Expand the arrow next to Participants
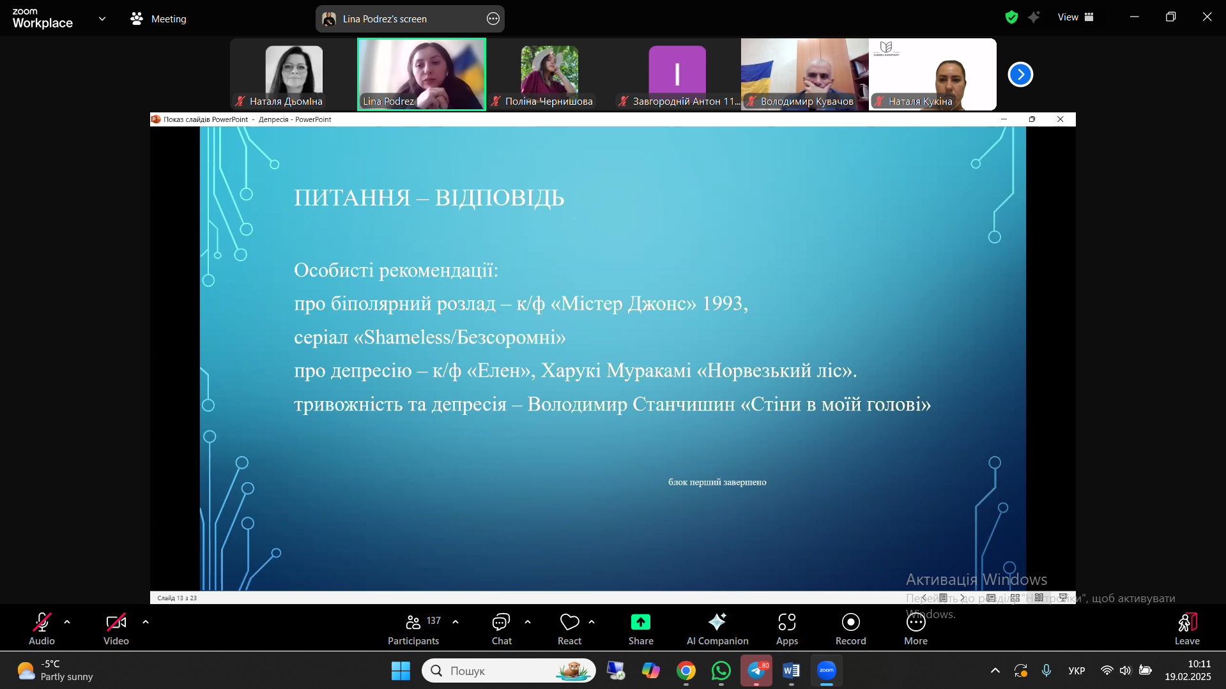Screen dimensions: 1226x689 coord(456,621)
